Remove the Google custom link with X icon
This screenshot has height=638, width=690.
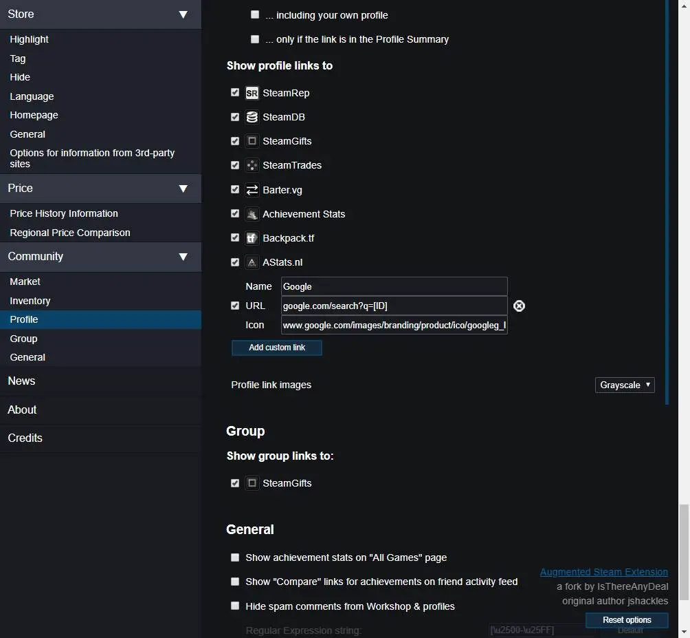pyautogui.click(x=519, y=306)
